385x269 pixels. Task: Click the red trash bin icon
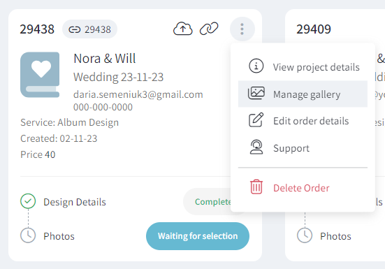click(x=256, y=187)
